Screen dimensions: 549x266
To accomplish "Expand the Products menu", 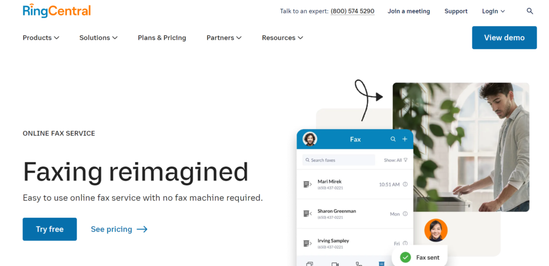I will (41, 38).
